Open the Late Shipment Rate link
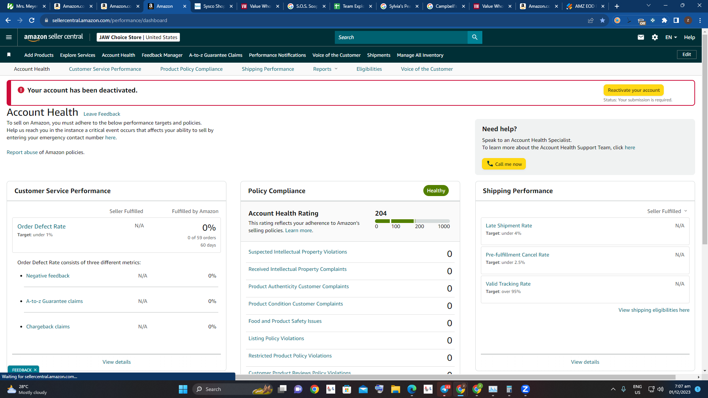This screenshot has height=398, width=708. point(509,226)
